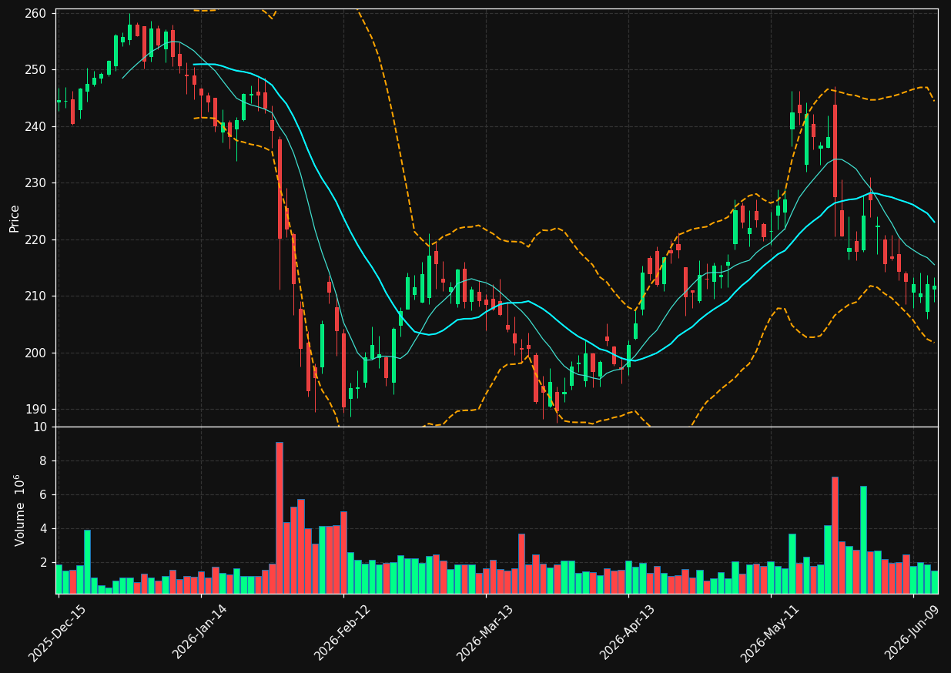Click the 10 volume tick label
Image resolution: width=951 pixels, height=673 pixels.
point(40,427)
